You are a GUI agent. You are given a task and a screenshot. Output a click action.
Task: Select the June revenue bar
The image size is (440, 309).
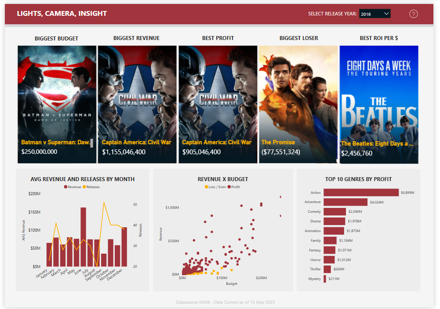click(x=83, y=237)
